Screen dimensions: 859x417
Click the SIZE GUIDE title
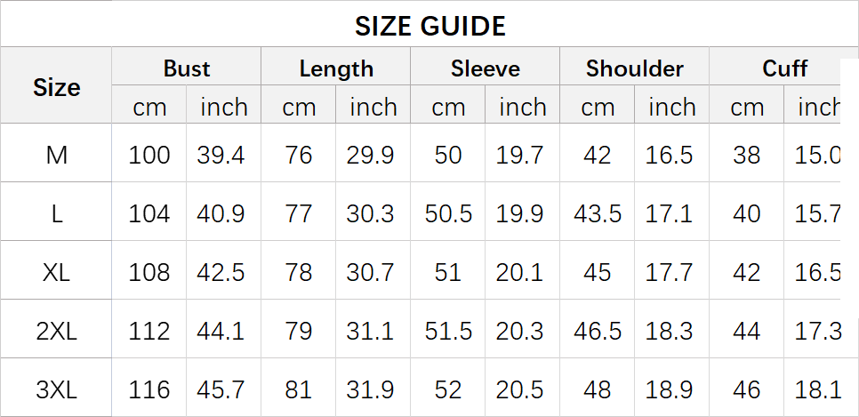tap(430, 26)
